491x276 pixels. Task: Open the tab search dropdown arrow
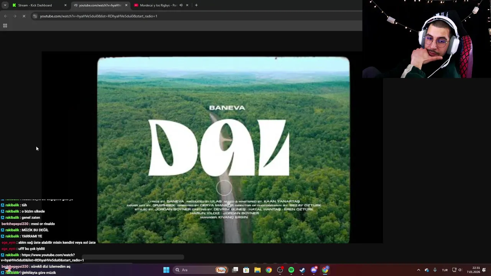(x=5, y=5)
